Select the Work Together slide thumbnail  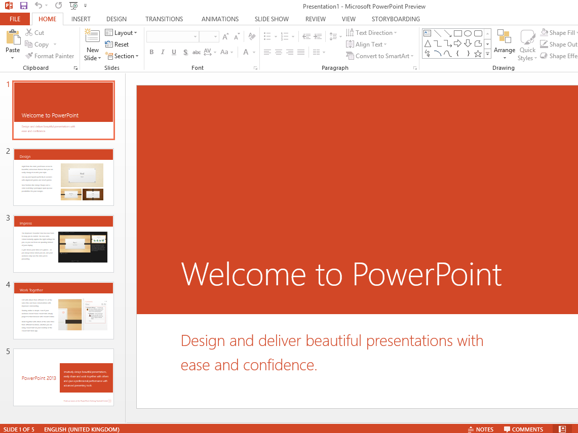pyautogui.click(x=63, y=311)
